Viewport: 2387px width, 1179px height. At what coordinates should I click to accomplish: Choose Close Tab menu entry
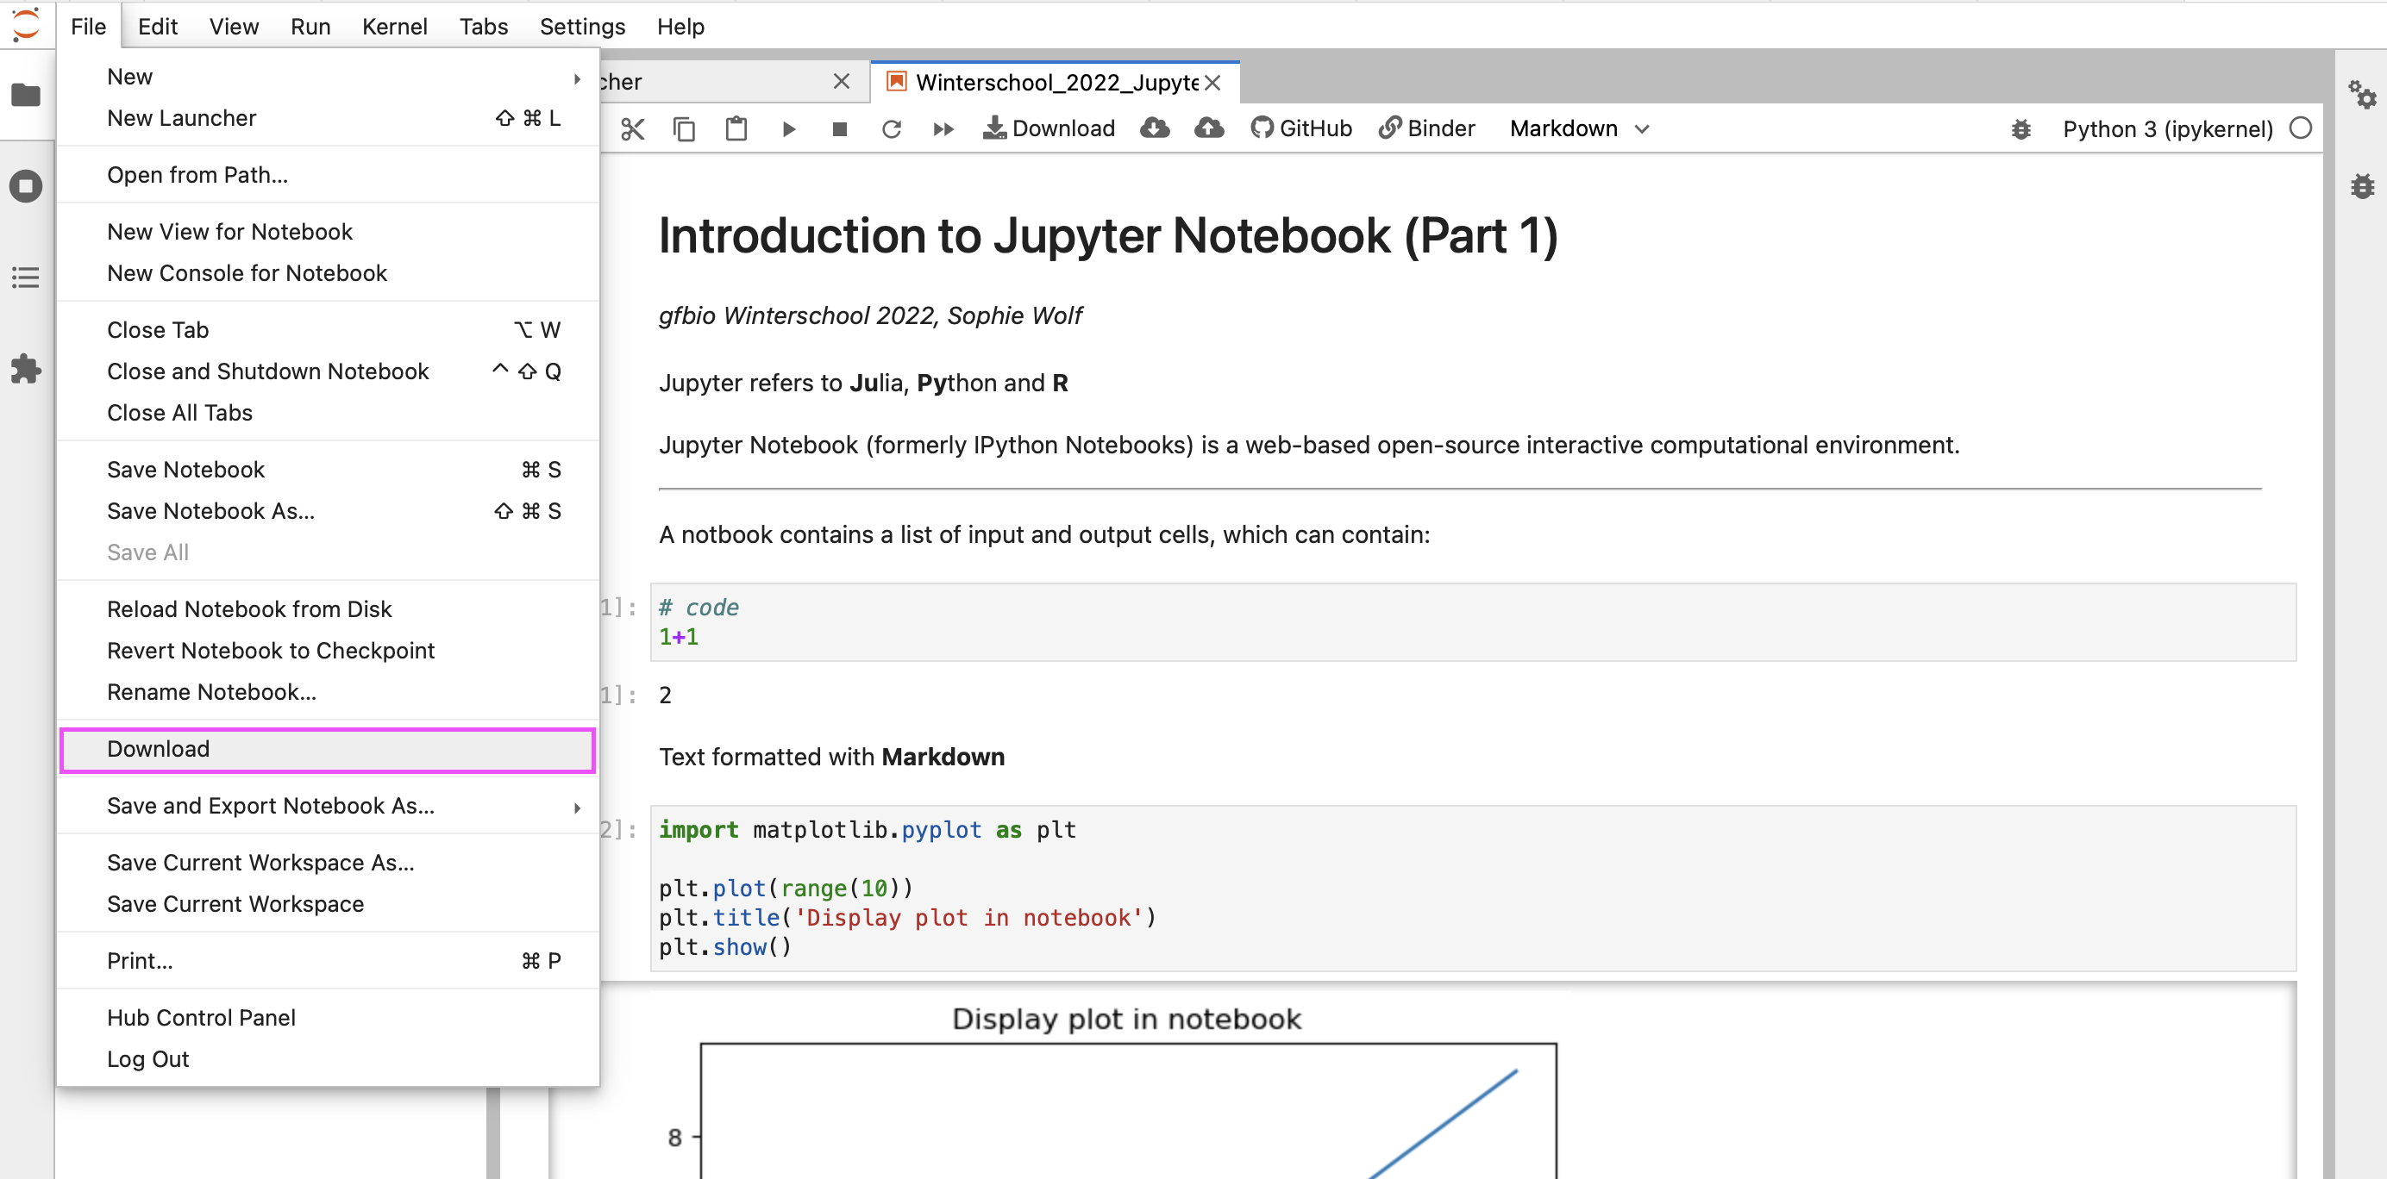pyautogui.click(x=328, y=330)
